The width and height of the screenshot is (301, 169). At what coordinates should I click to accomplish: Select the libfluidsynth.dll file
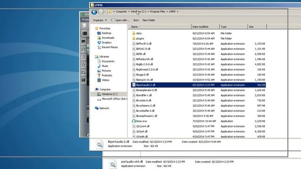click(x=144, y=59)
